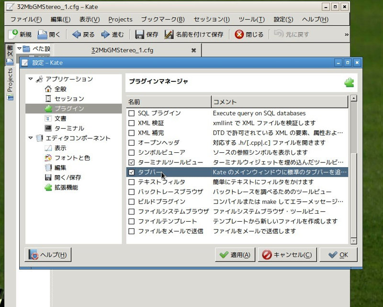Disable ターミナルツールビュー checkbox

pos(131,162)
